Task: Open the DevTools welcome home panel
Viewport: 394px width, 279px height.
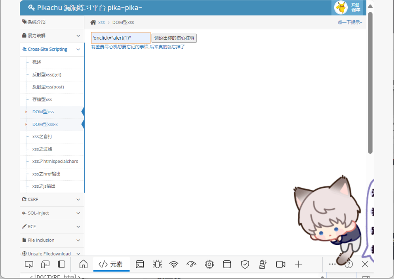Action: click(83, 264)
